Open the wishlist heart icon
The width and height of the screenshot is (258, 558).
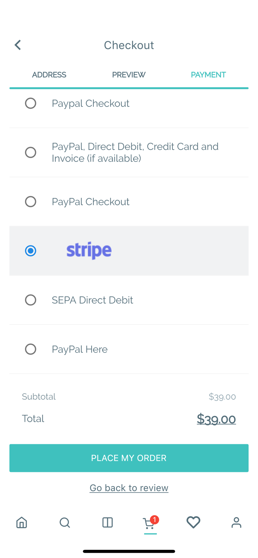[x=193, y=522]
